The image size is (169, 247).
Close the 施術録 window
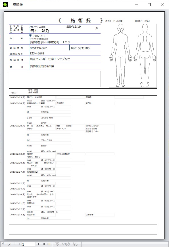tap(162, 5)
